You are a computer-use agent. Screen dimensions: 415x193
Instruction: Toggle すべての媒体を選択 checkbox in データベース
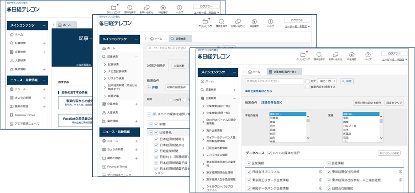[x=269, y=153]
